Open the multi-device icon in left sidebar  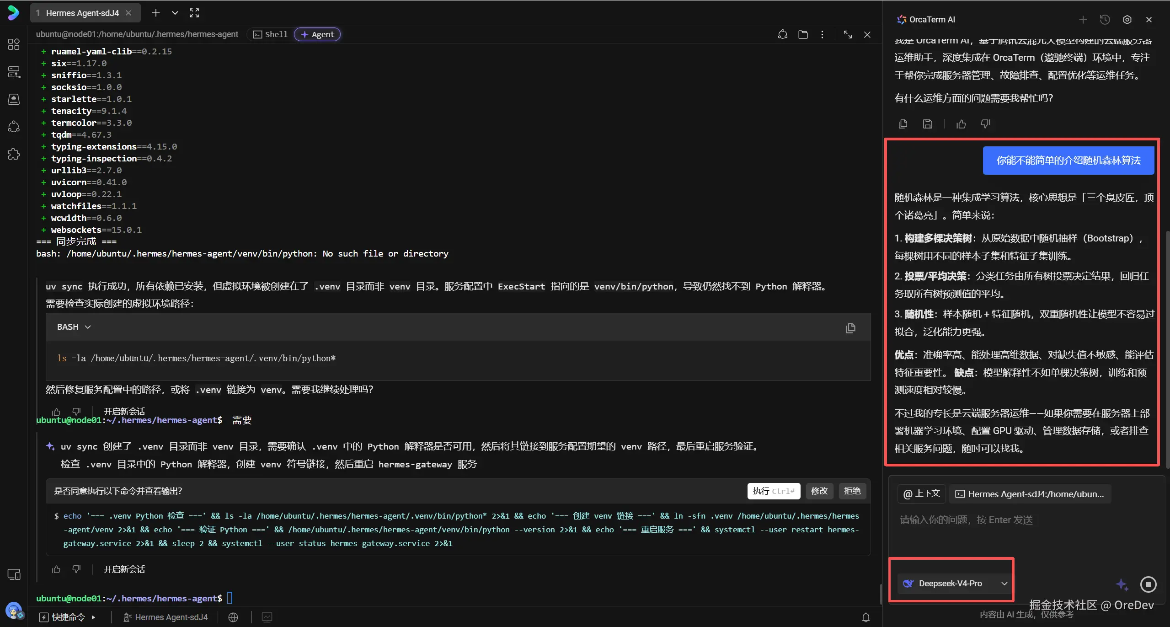click(x=14, y=574)
